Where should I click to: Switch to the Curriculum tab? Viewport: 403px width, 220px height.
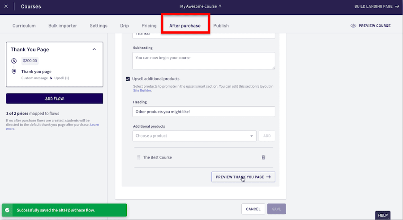click(x=24, y=26)
